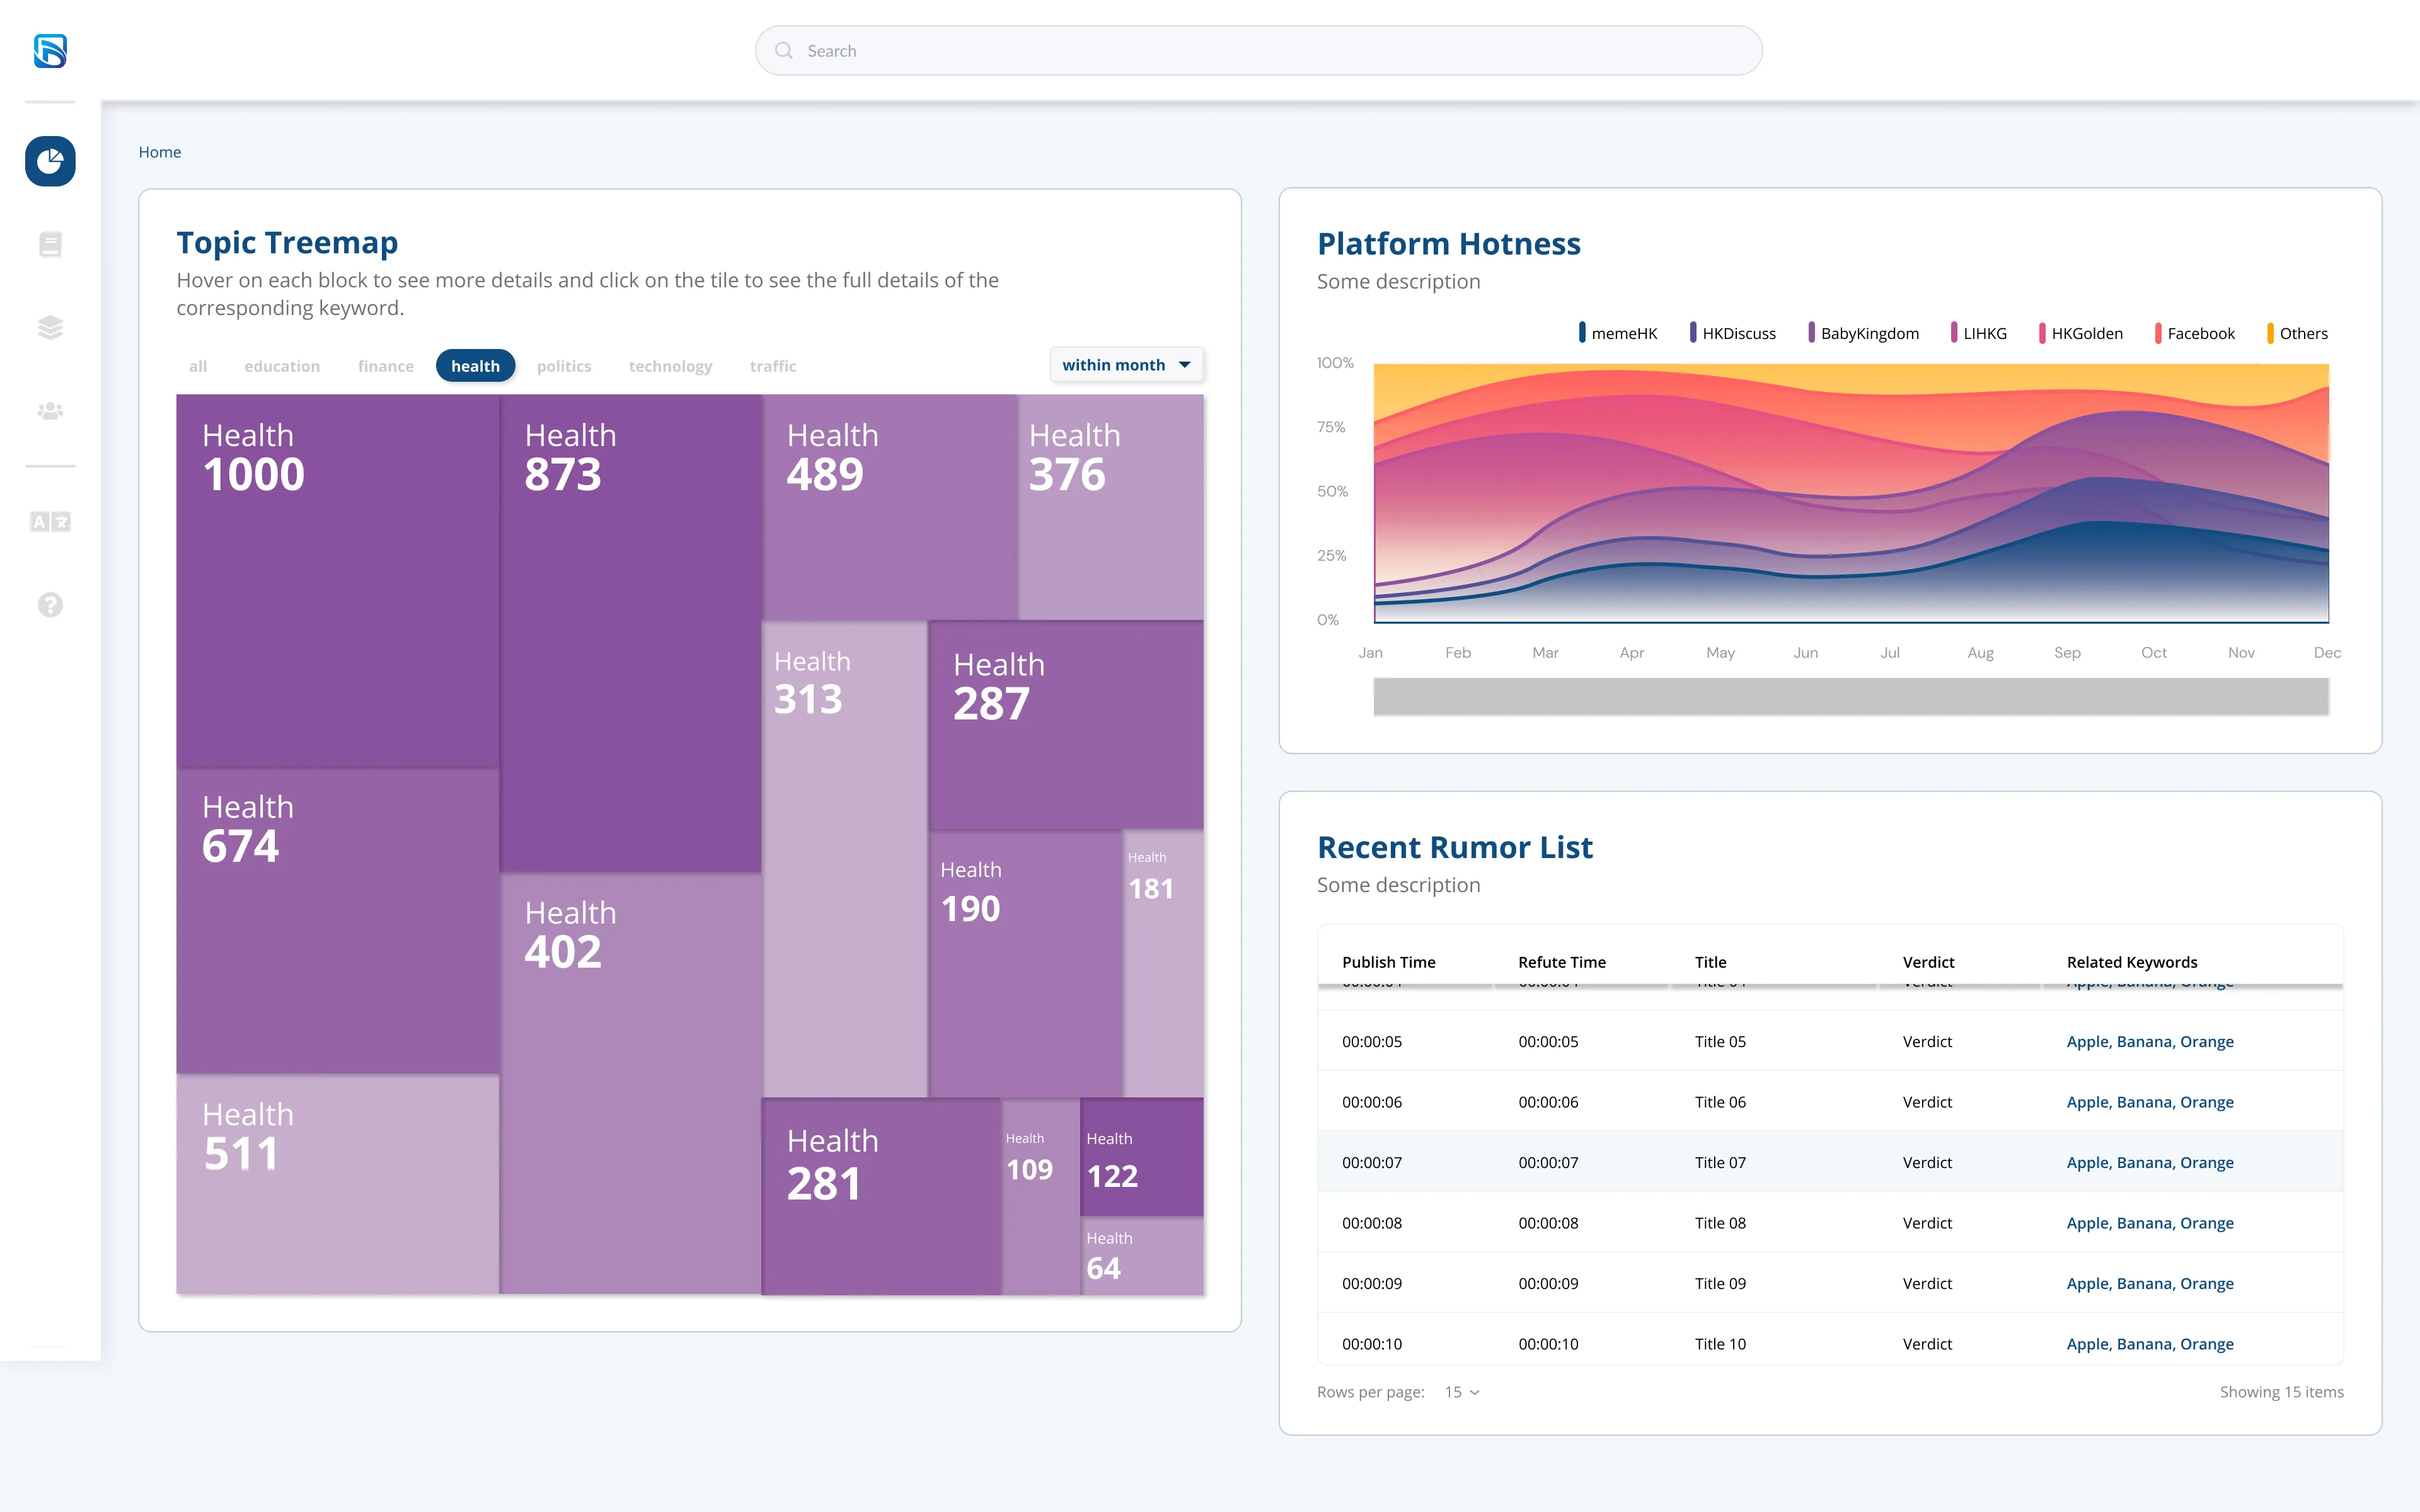The height and width of the screenshot is (1512, 2420).
Task: Expand the within month dropdown
Action: (x=1126, y=365)
